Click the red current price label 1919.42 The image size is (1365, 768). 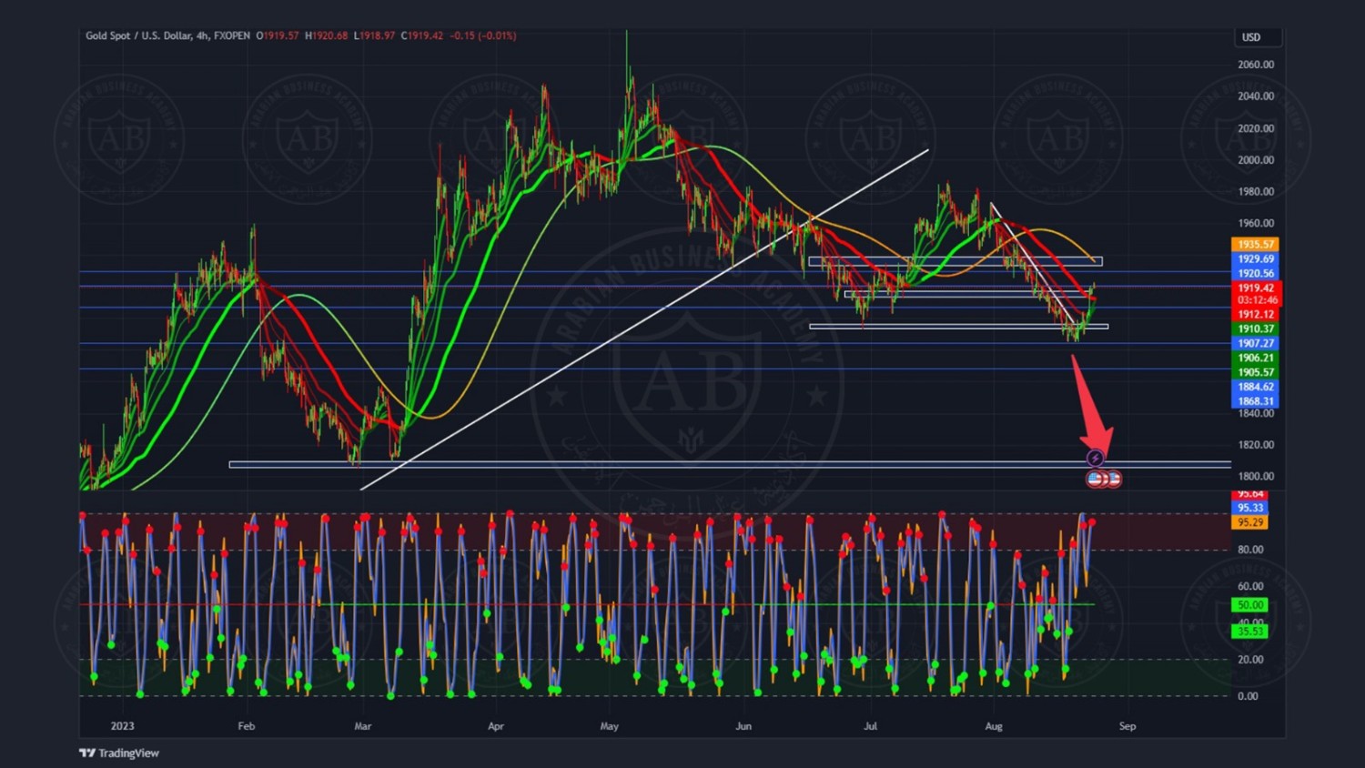(1255, 288)
